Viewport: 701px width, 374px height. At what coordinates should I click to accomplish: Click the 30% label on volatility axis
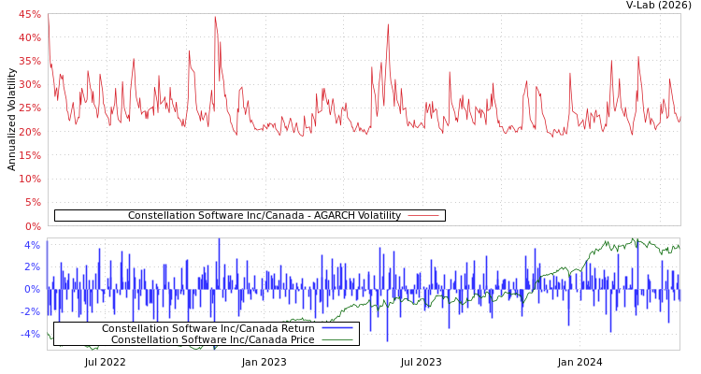tap(30, 84)
